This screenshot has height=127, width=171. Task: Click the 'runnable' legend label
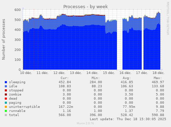click(x=17, y=111)
